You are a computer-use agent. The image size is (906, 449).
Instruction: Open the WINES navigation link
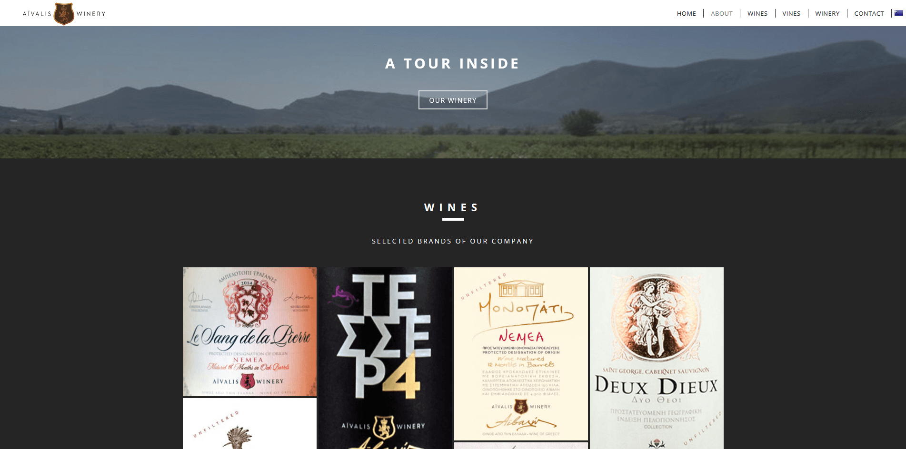(757, 13)
